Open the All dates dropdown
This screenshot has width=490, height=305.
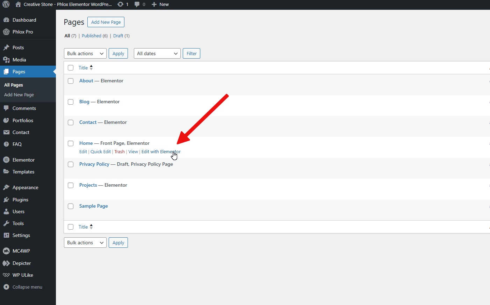click(157, 53)
